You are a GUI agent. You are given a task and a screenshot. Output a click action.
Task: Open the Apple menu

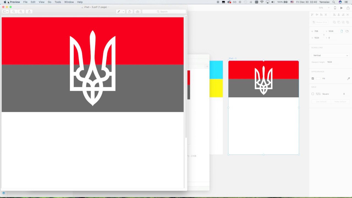tap(5, 2)
